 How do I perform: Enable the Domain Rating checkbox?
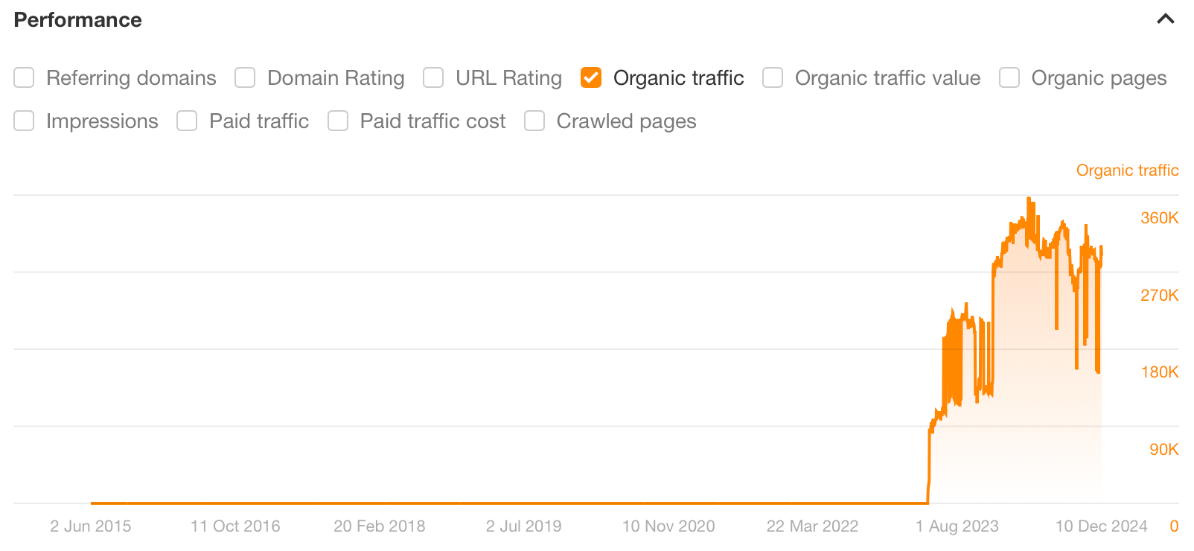point(244,77)
